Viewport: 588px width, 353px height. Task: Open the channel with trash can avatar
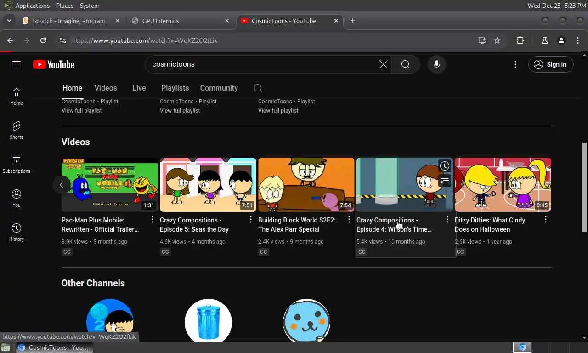(208, 320)
